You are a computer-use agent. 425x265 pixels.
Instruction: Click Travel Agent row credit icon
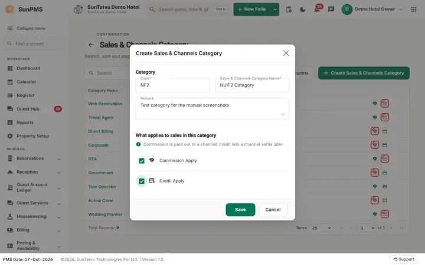pyautogui.click(x=385, y=117)
